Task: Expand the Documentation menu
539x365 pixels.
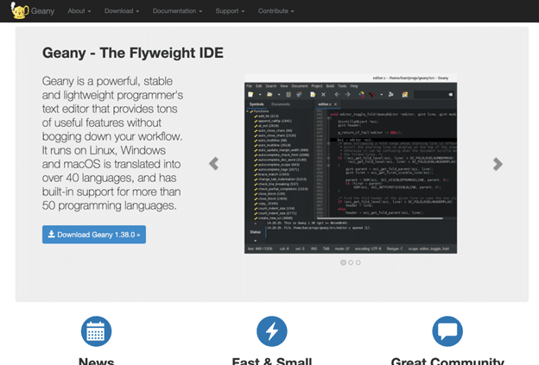Action: point(177,11)
